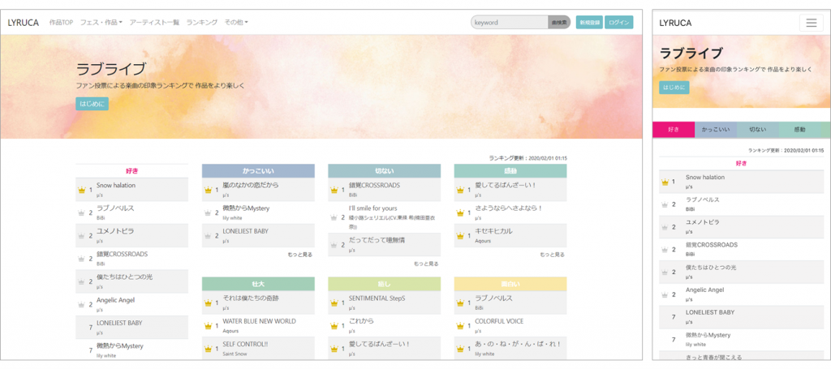The height and width of the screenshot is (369, 831).
Task: Click the silver crown beside LONELIEST BABY in the かっこいい column
Action: (208, 235)
